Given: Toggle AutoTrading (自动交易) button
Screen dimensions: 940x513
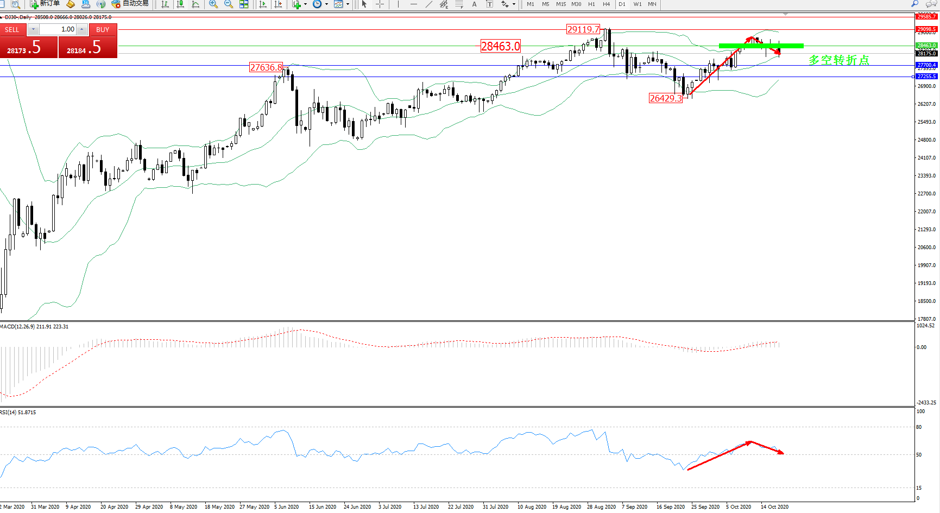Looking at the screenshot, I should coord(130,4).
